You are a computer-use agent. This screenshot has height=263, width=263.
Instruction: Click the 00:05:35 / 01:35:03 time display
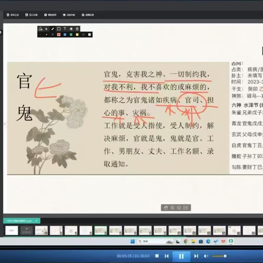pyautogui.click(x=133, y=256)
